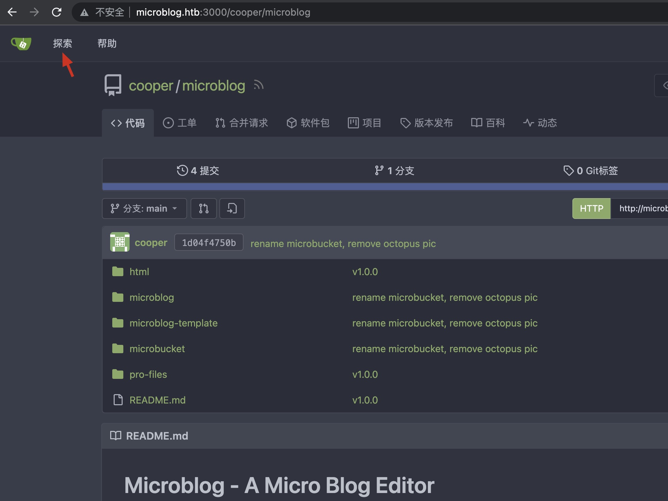Open the 分支: main branch dropdown

coord(144,209)
